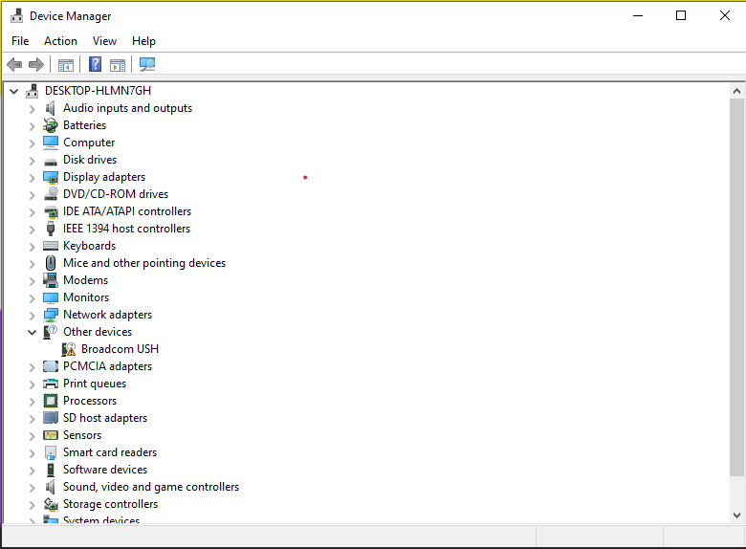
Task: Select the SD host adapters label
Action: click(105, 418)
